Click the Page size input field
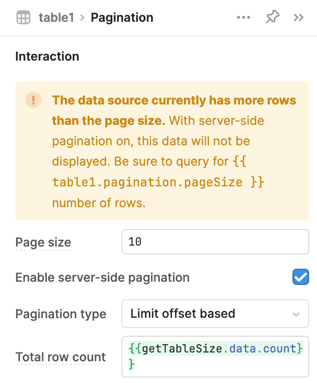The image size is (317, 383). point(215,242)
